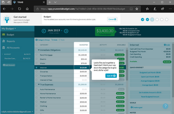
Task: Open All Accounts in sidebar
Action: [x=17, y=48]
